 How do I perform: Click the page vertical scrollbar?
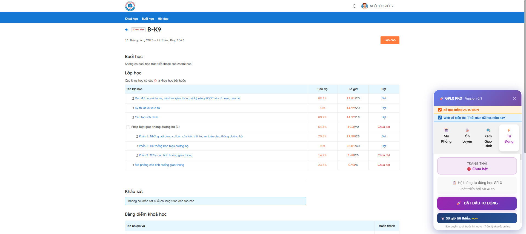coord(525,77)
